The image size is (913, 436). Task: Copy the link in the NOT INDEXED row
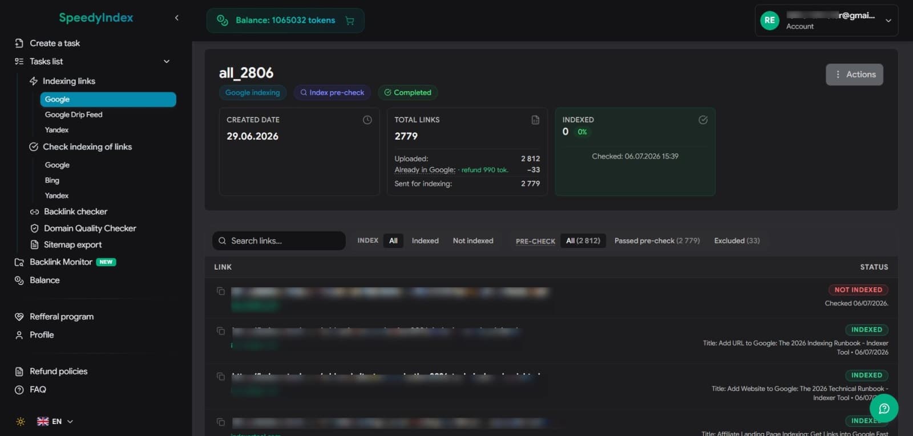[x=221, y=291]
